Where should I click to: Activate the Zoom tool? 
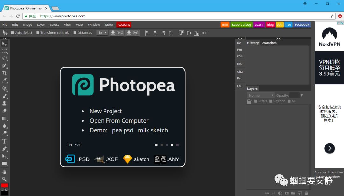[4, 179]
